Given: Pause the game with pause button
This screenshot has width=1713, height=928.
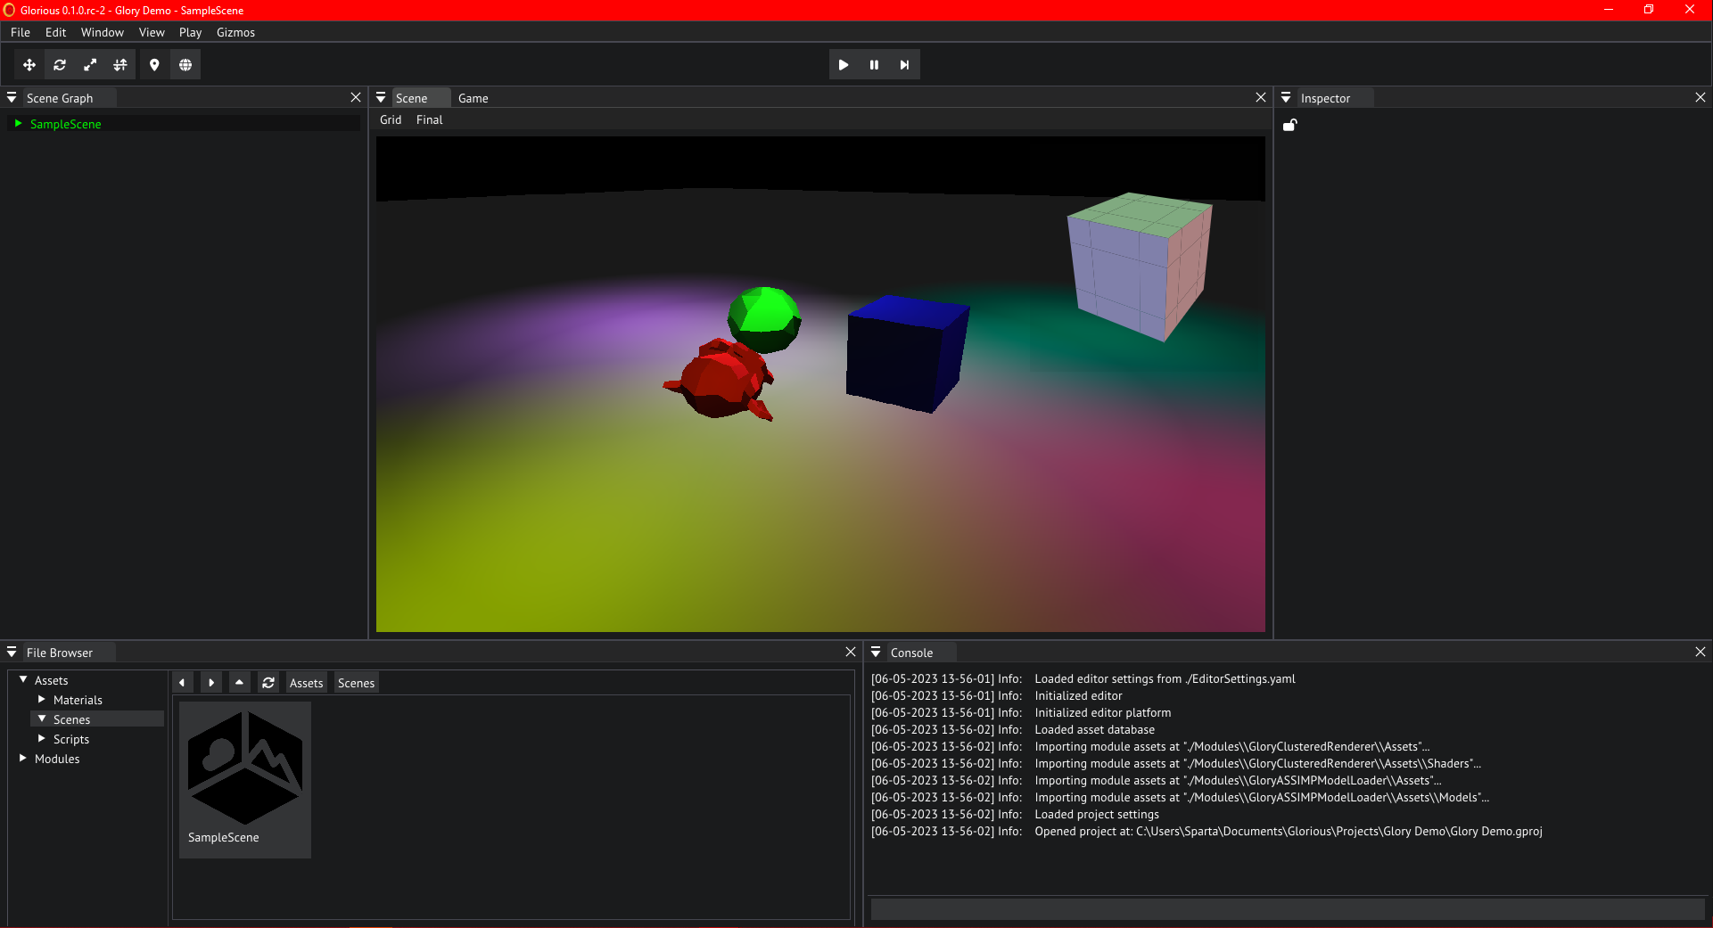Looking at the screenshot, I should pos(874,65).
